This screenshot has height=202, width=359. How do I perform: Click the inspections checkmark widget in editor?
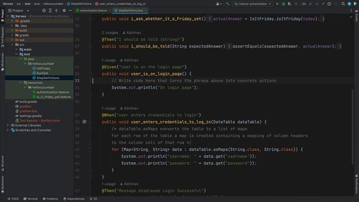coord(351,17)
